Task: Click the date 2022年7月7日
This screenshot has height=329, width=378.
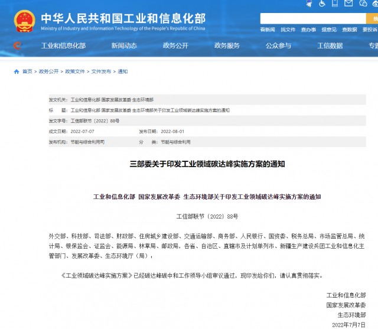Action: [348, 325]
